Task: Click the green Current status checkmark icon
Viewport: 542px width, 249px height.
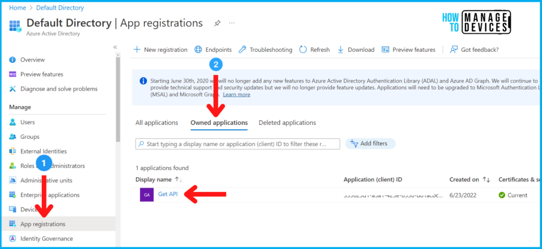Action: [502, 195]
